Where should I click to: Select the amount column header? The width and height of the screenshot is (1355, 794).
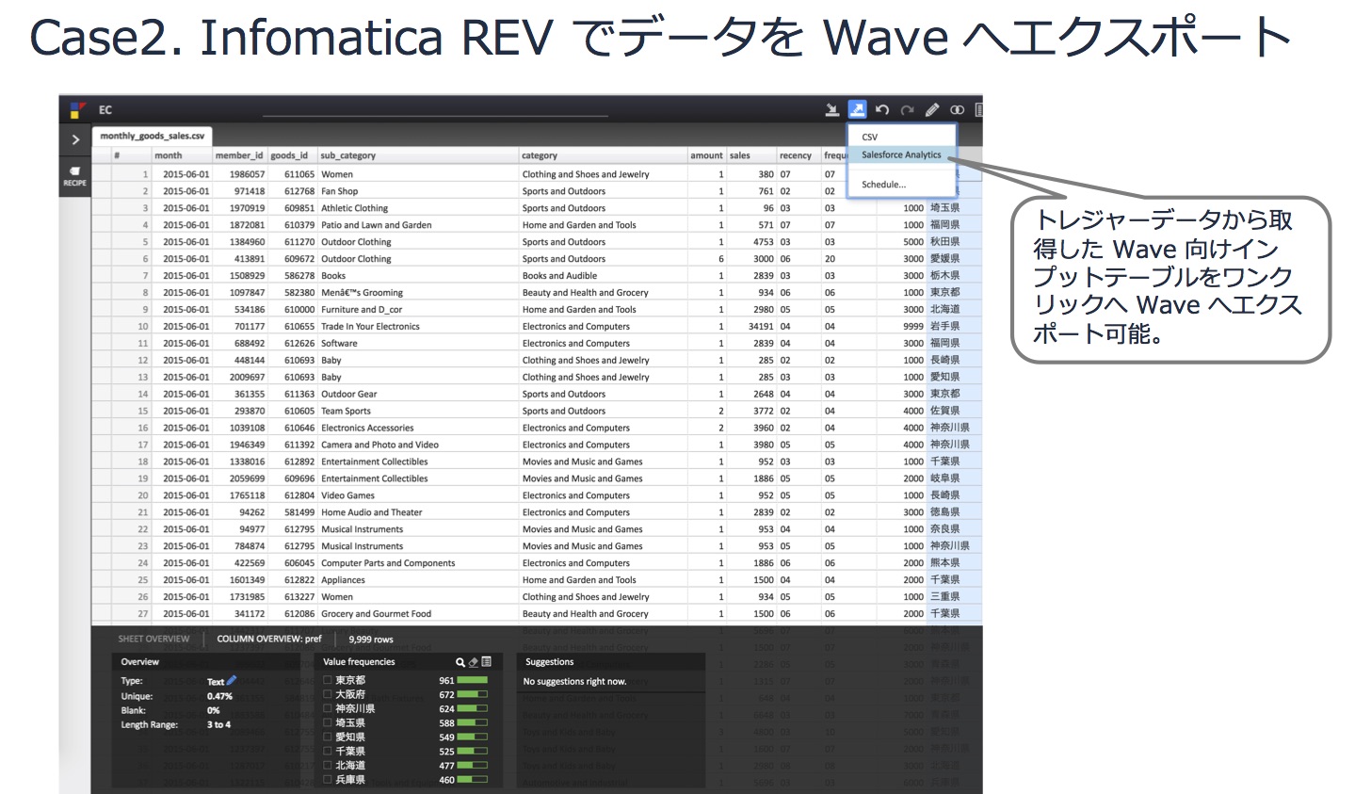[x=707, y=155]
